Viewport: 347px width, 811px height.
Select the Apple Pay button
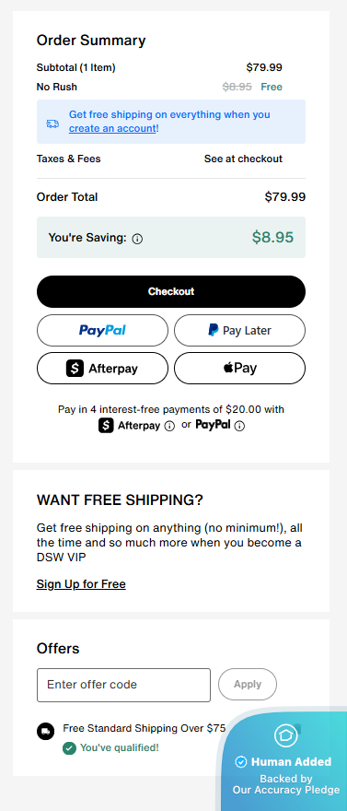click(x=239, y=369)
